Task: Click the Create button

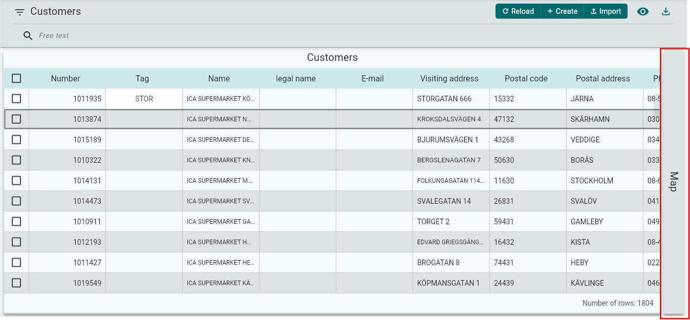Action: coord(562,11)
